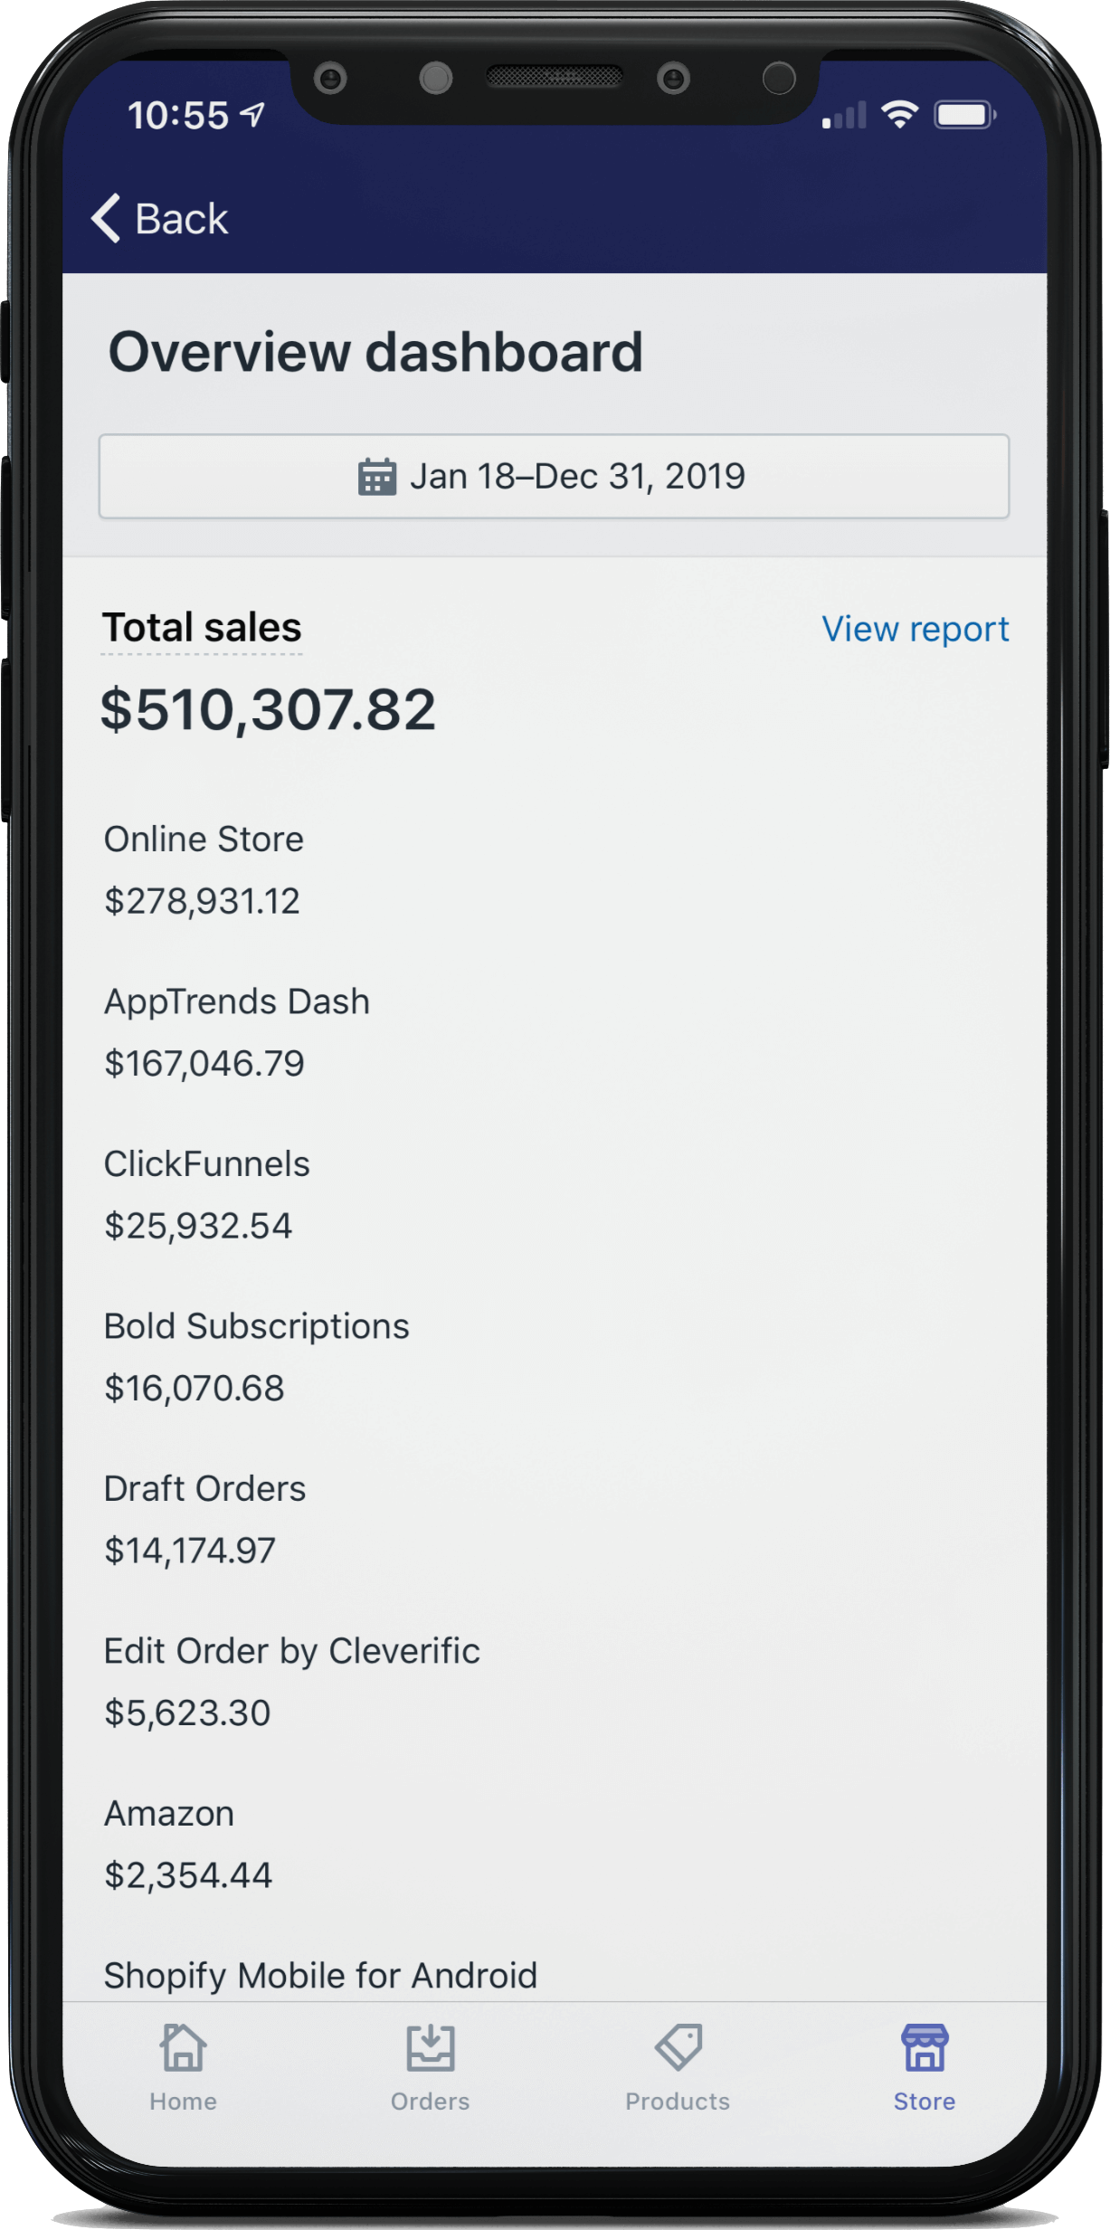Select the ClickFunnels sales entry

pyautogui.click(x=206, y=1194)
